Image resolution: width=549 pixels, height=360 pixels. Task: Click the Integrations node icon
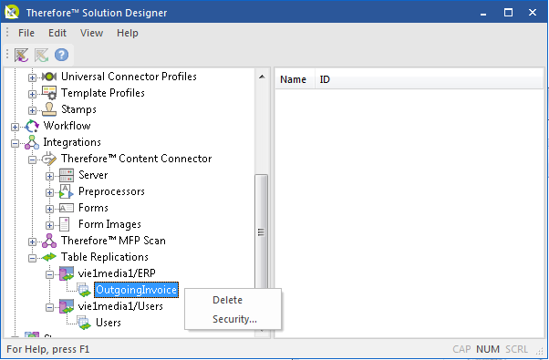tap(32, 142)
